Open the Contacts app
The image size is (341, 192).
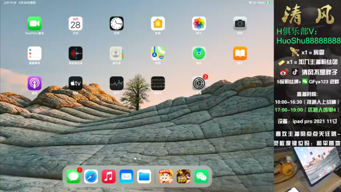[x=116, y=53]
